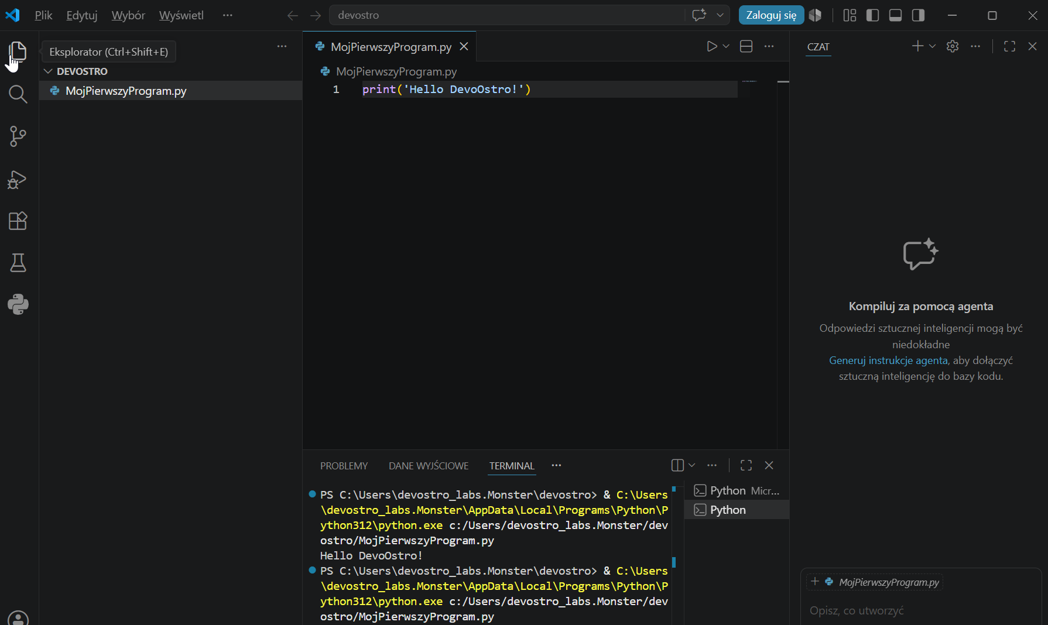Open the Testing flask icon

click(x=18, y=263)
